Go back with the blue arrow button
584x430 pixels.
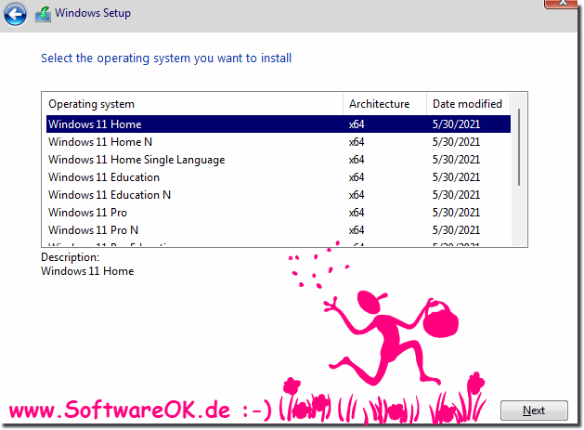15,14
